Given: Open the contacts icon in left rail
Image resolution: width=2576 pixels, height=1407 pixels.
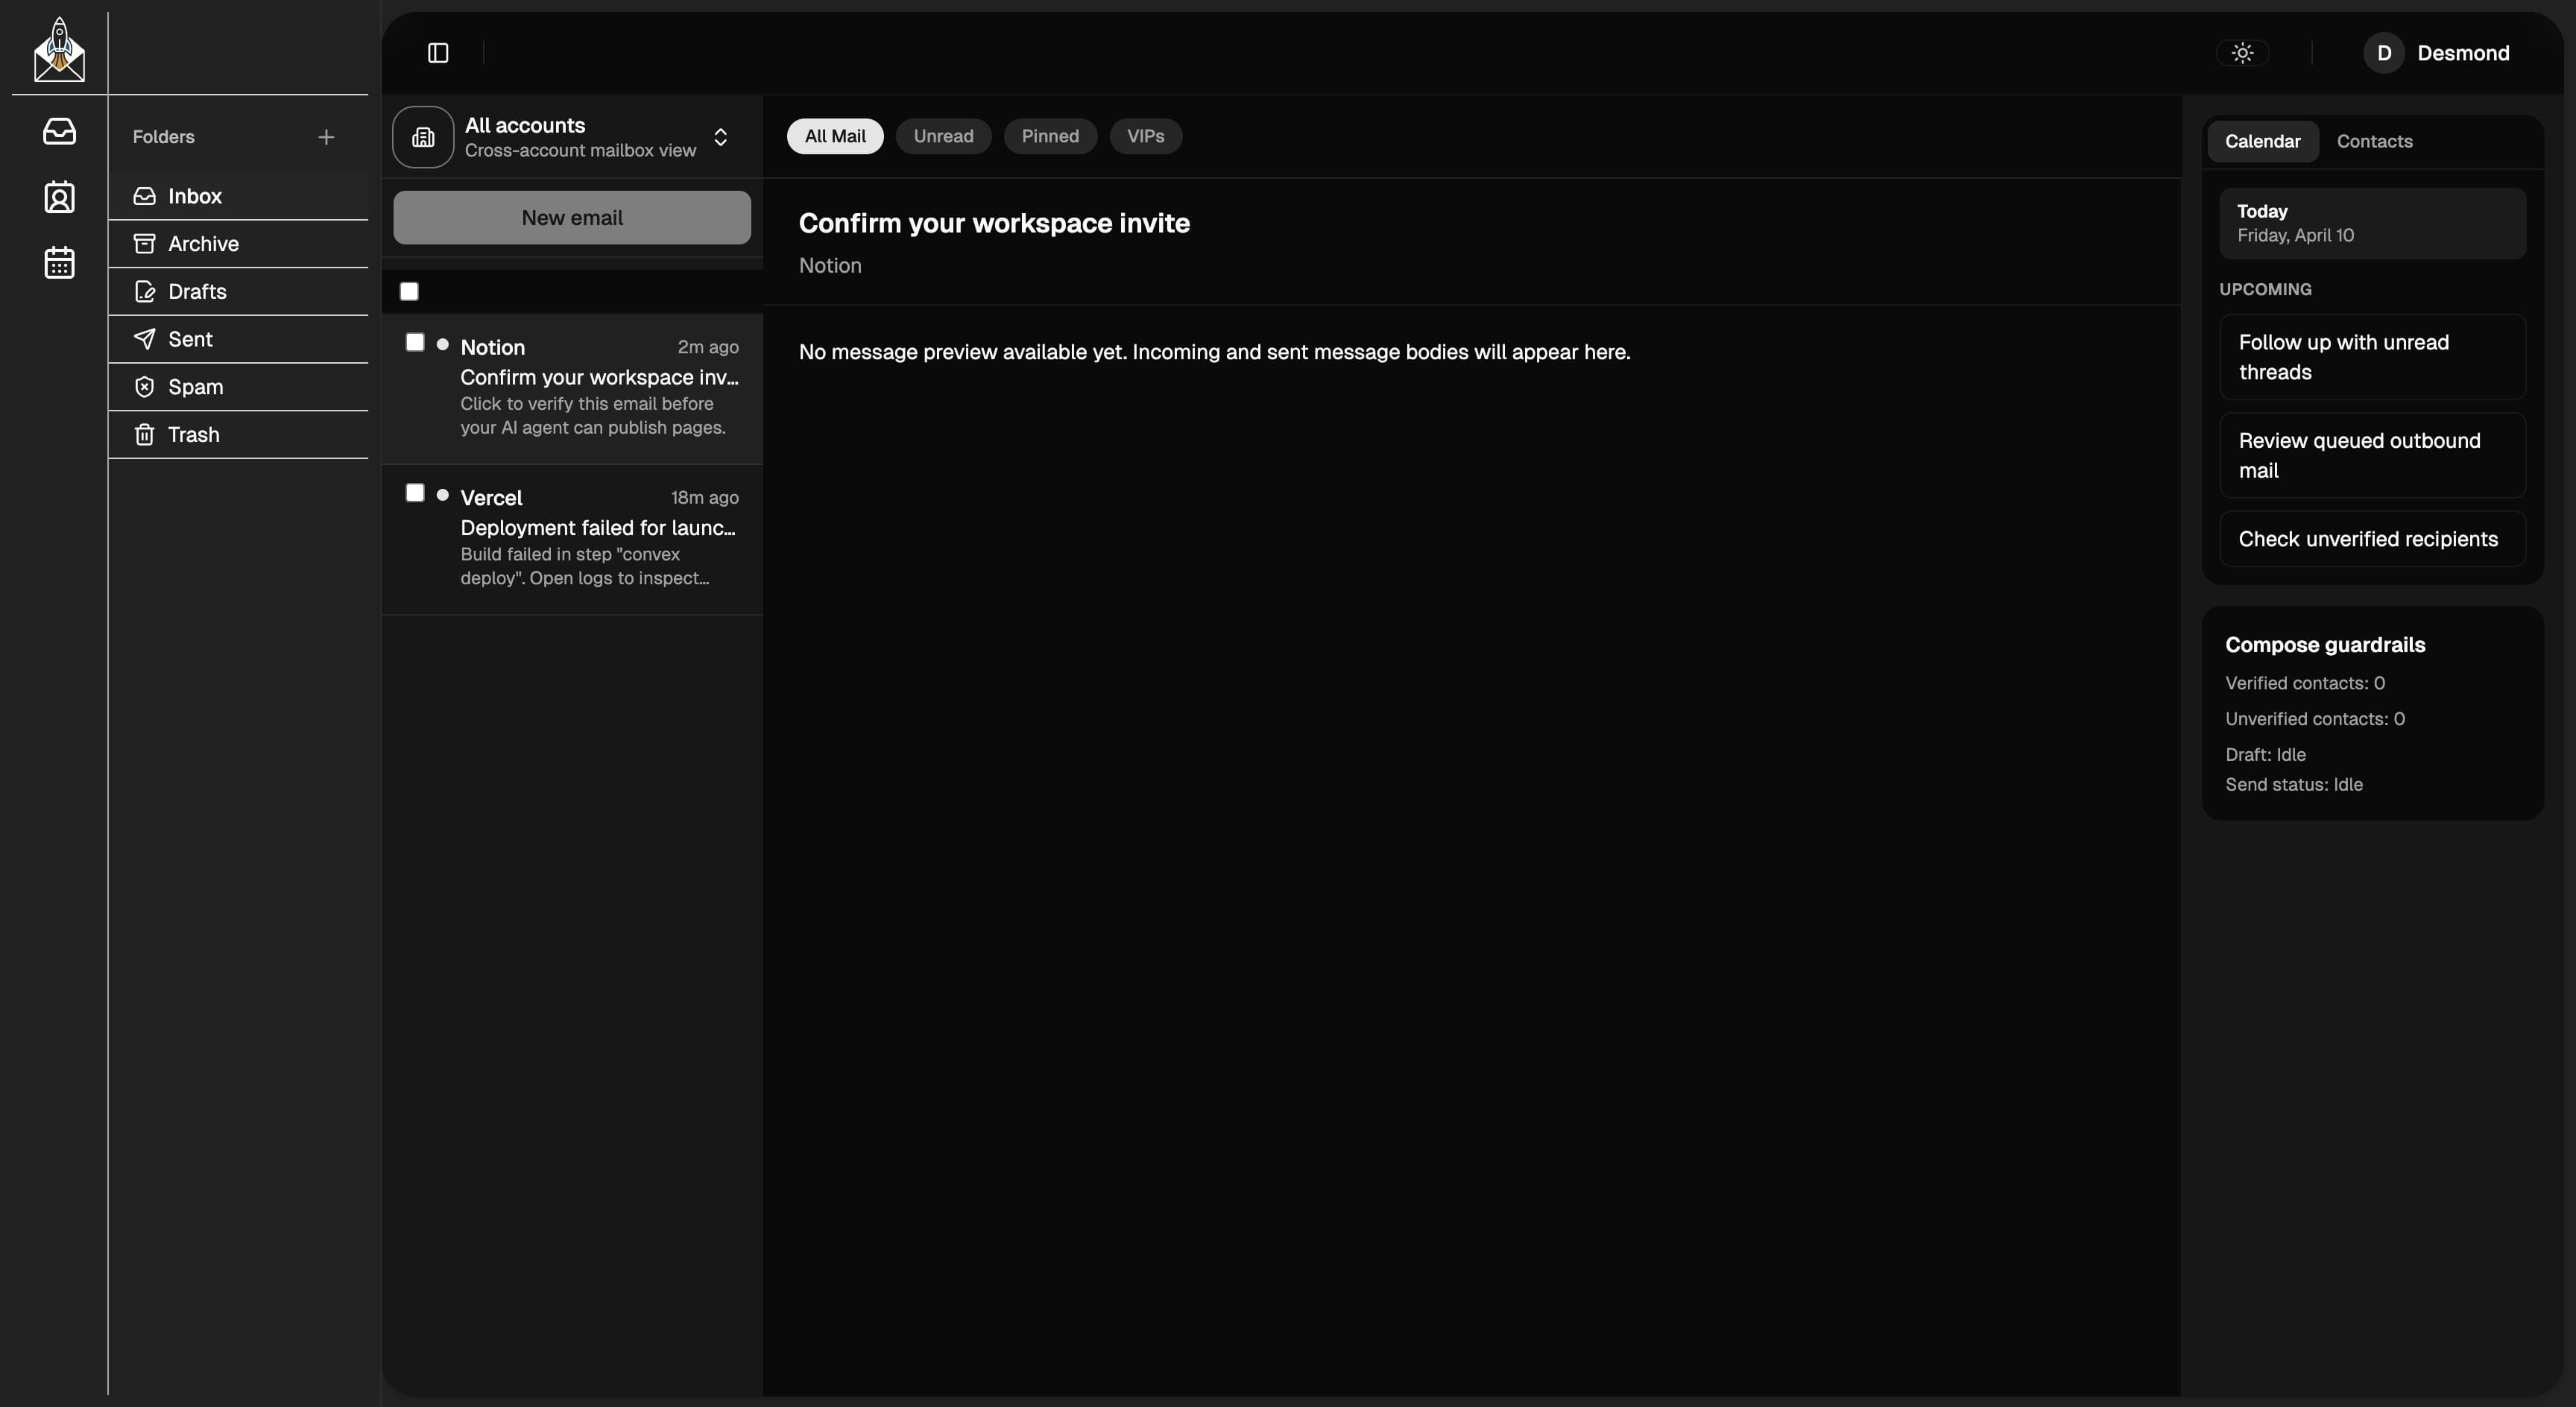Looking at the screenshot, I should tap(59, 197).
